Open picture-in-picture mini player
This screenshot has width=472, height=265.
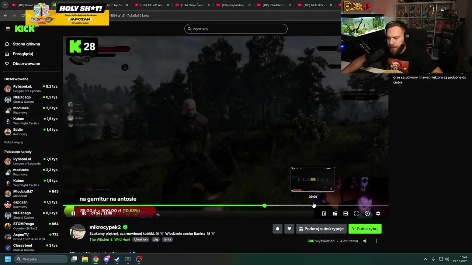[324, 213]
